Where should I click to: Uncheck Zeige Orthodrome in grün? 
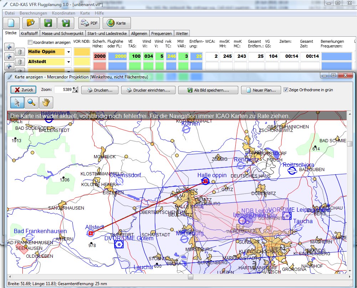[x=286, y=90]
